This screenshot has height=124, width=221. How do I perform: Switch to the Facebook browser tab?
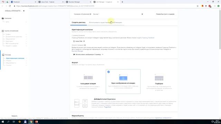[x=23, y=2]
